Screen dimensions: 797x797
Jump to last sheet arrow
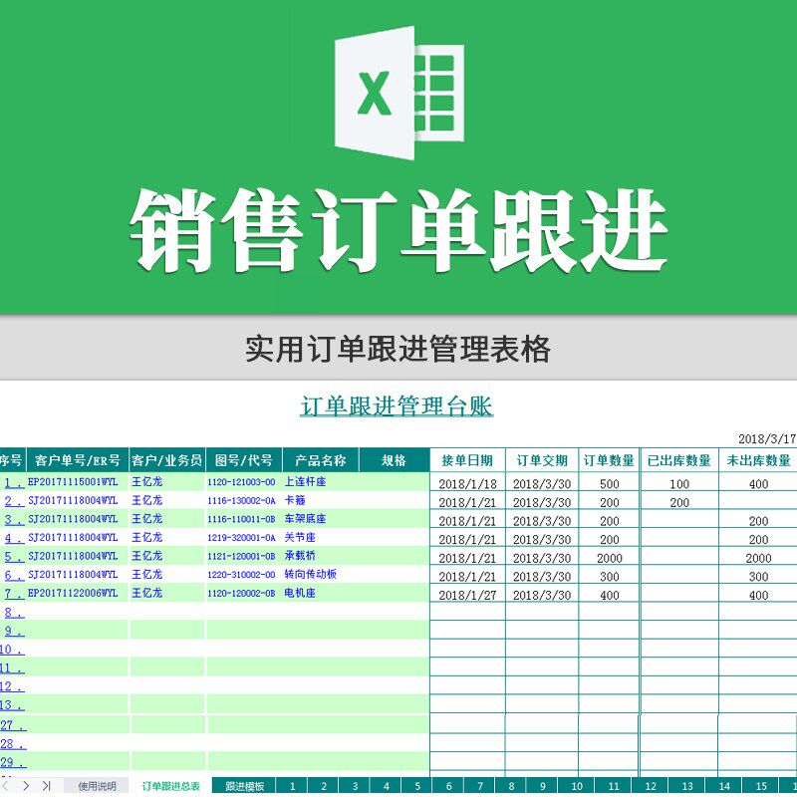coord(46,786)
